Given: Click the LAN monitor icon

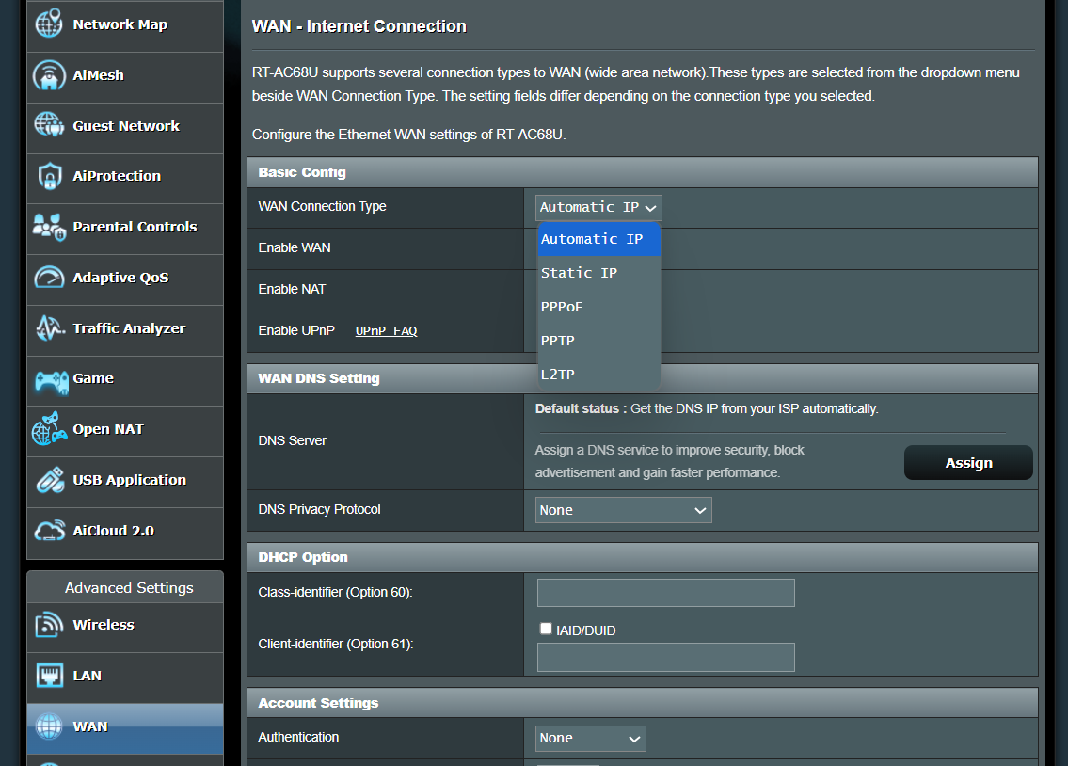Looking at the screenshot, I should tap(49, 676).
